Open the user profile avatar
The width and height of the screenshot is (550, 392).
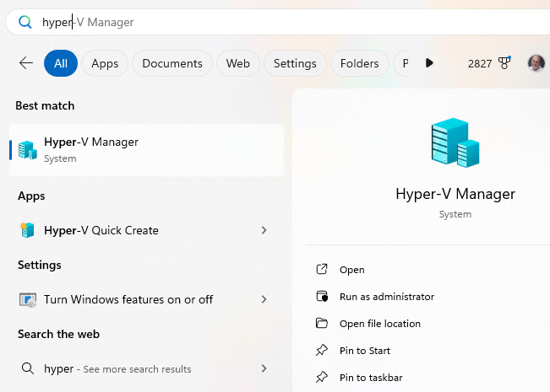[536, 63]
